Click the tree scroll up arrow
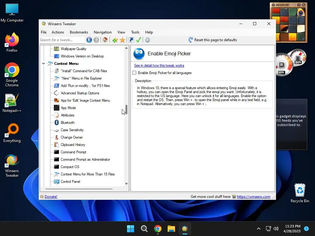Viewport: 315px width, 236px height. pos(126,48)
